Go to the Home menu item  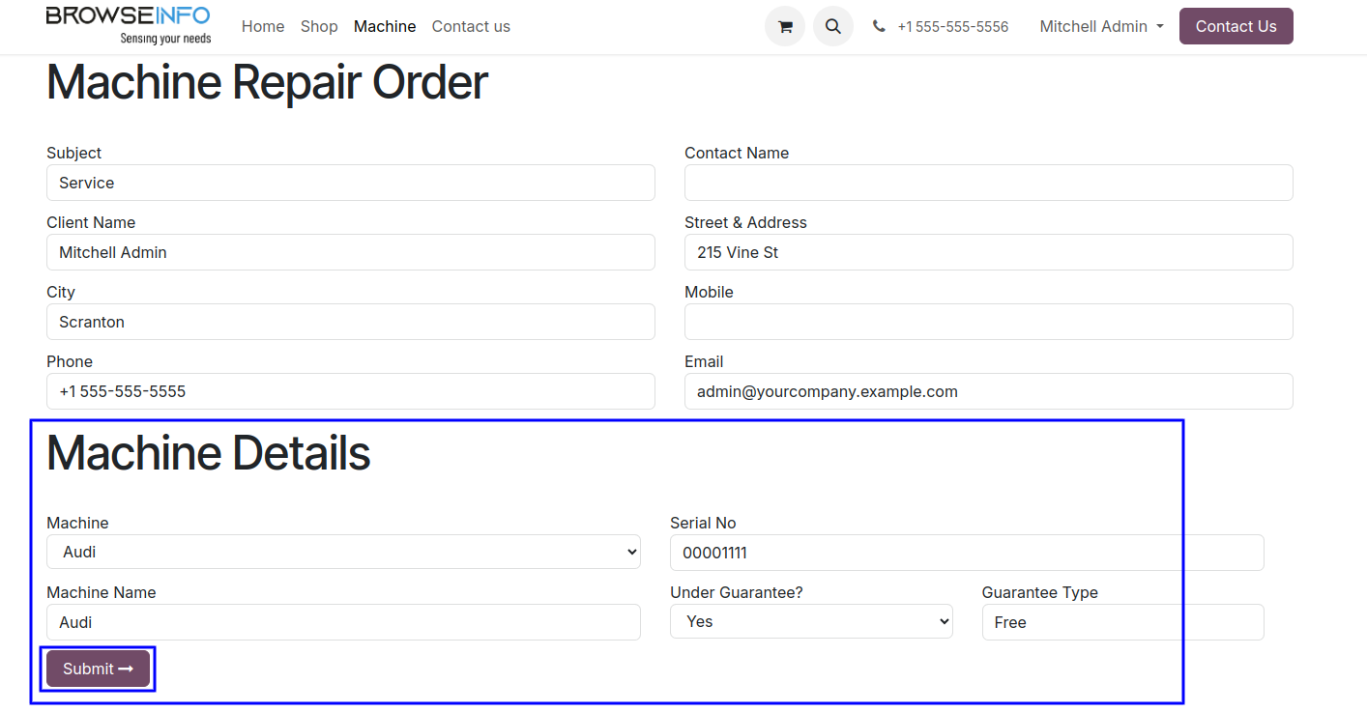pos(263,27)
